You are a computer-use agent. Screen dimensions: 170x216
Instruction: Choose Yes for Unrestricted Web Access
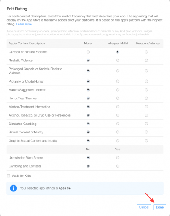click(x=117, y=158)
